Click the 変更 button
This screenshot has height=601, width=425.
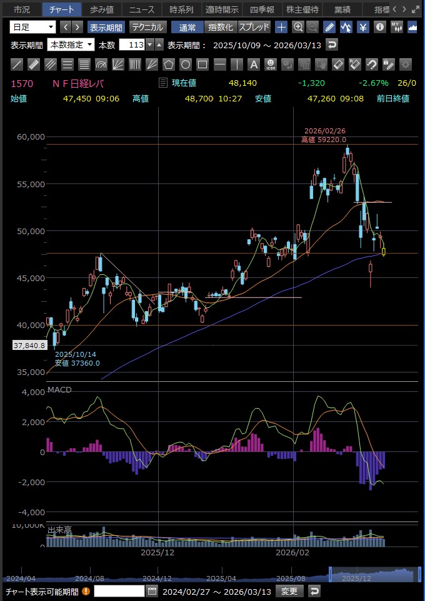[289, 591]
